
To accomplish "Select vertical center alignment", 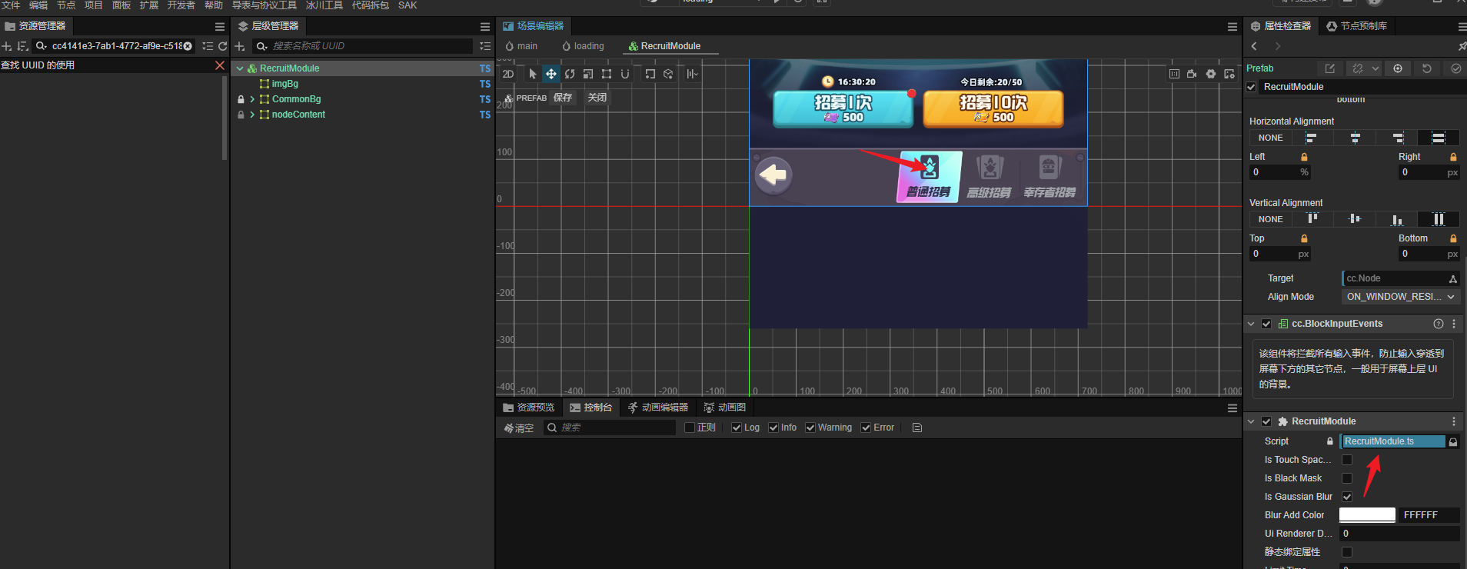I will [1355, 219].
